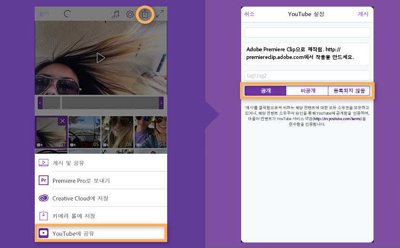
Task: Click the 취소 cancel button
Action: coord(249,14)
